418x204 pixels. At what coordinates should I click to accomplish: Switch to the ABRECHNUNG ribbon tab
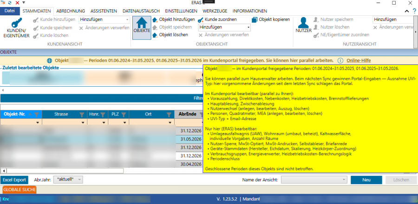tap(71, 11)
